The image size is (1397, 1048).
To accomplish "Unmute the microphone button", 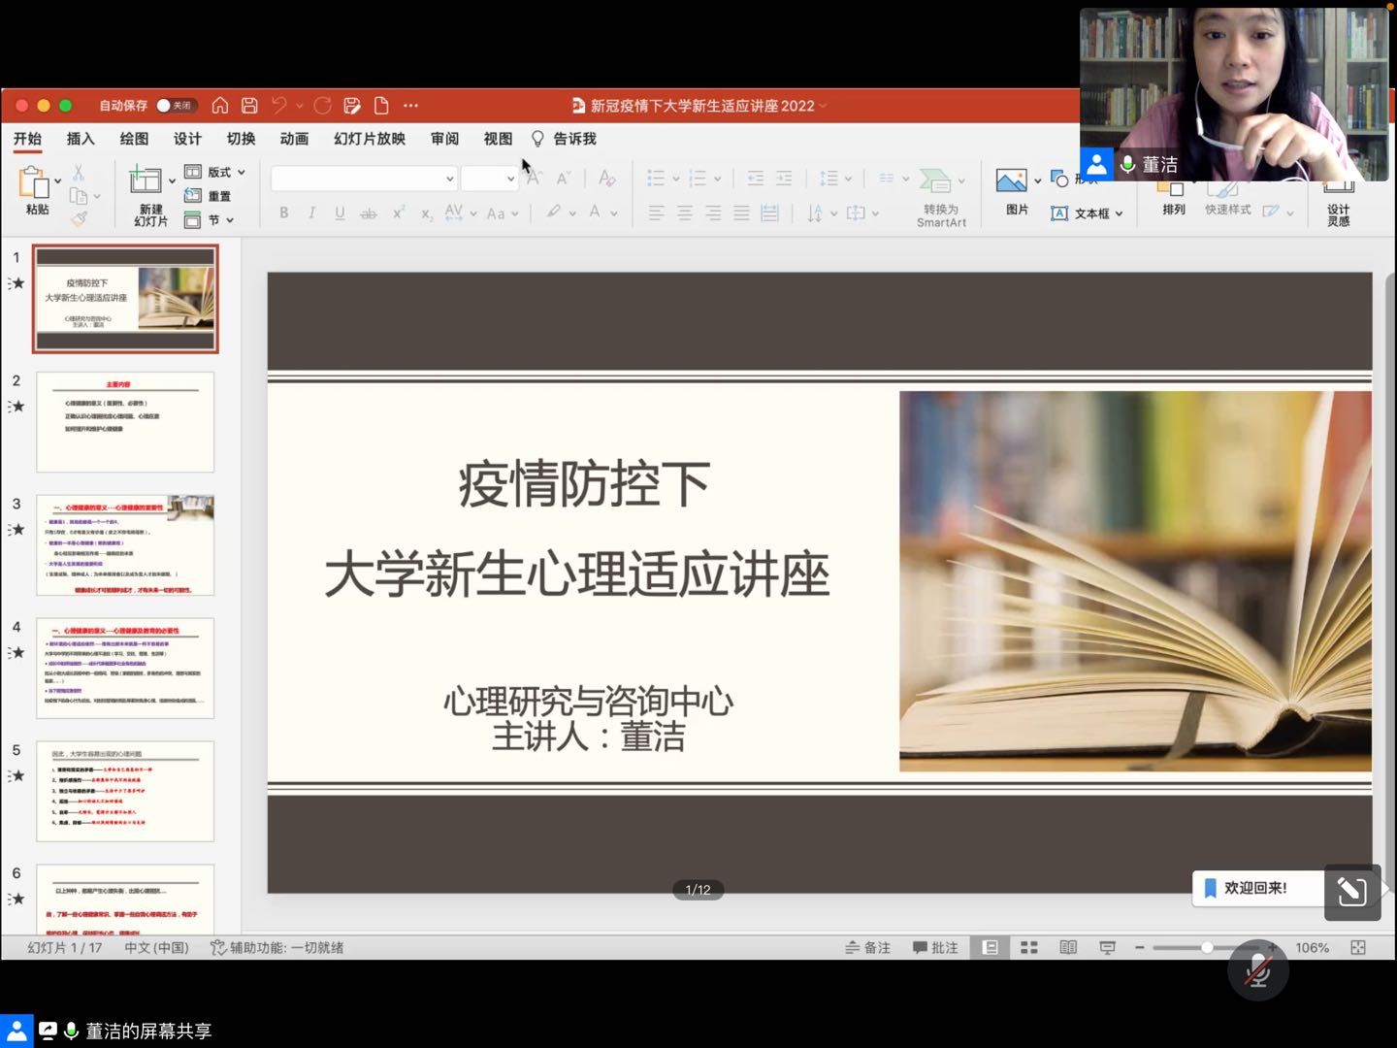I will coord(1257,970).
